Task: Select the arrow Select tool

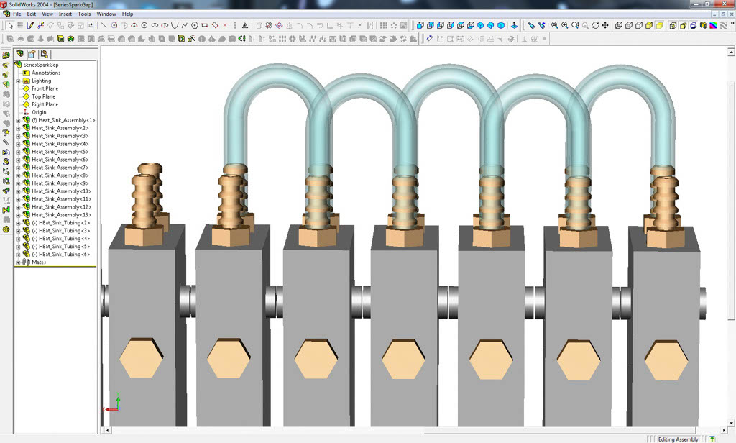Action: click(x=11, y=25)
